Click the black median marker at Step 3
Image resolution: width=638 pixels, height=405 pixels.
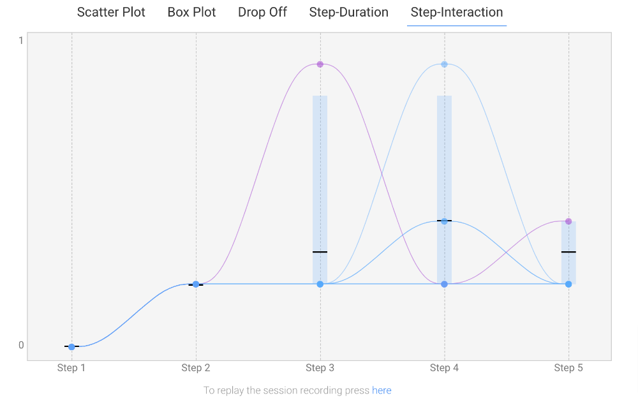pos(320,252)
